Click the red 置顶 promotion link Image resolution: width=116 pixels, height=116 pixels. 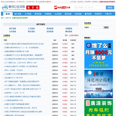(x=72, y=35)
